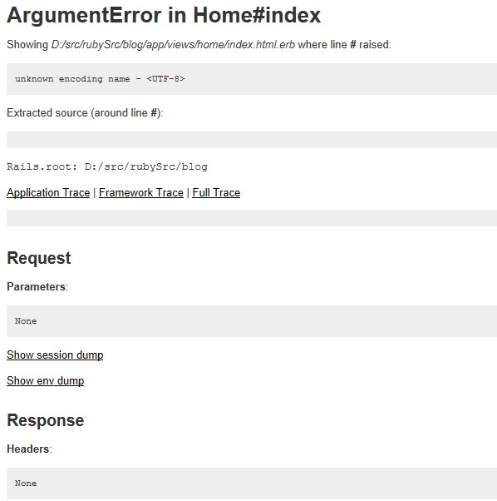Click the <UTF-8> encoding text

click(x=165, y=78)
